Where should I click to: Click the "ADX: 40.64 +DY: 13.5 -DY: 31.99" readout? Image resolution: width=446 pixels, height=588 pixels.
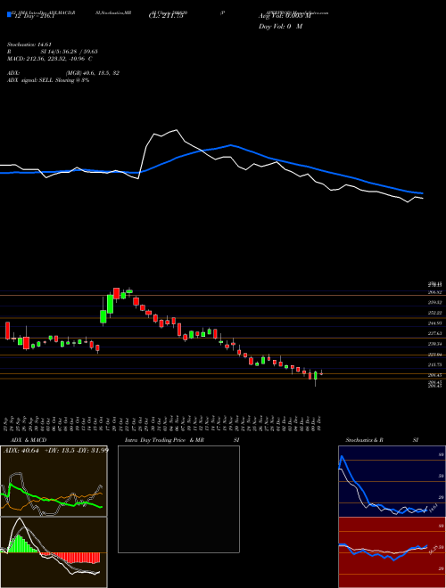pos(55,450)
